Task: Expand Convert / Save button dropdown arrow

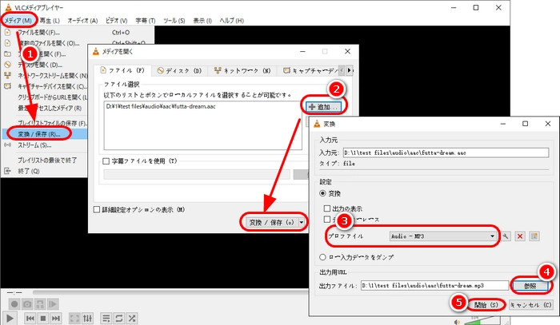Action: pos(302,222)
